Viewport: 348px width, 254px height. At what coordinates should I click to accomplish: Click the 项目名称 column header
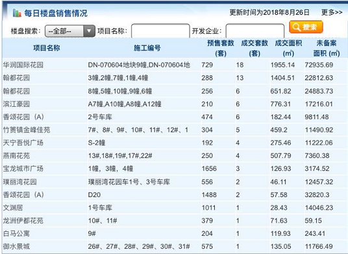[47, 48]
